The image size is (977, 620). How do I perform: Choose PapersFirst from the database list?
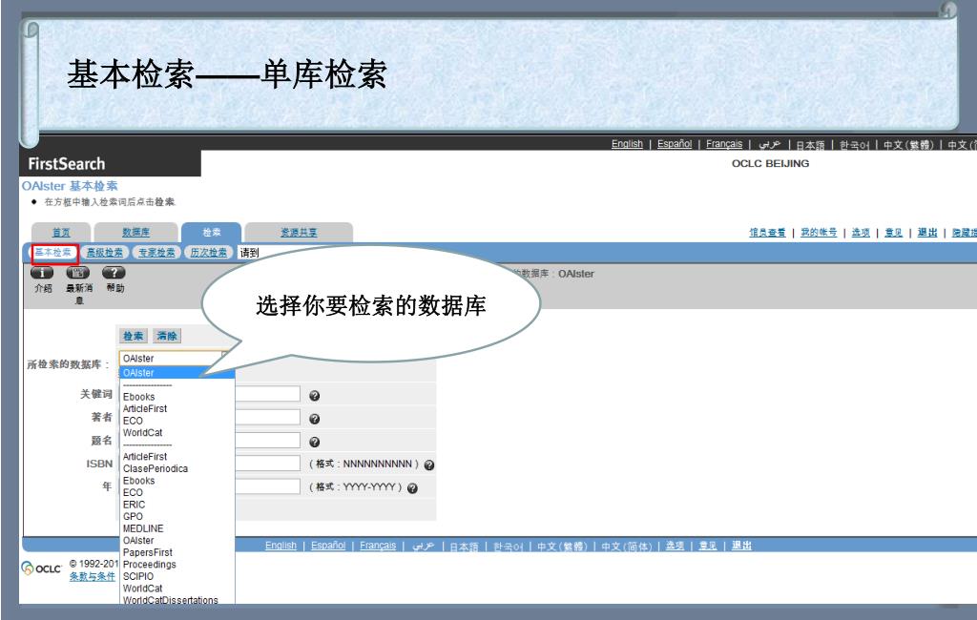[x=148, y=552]
